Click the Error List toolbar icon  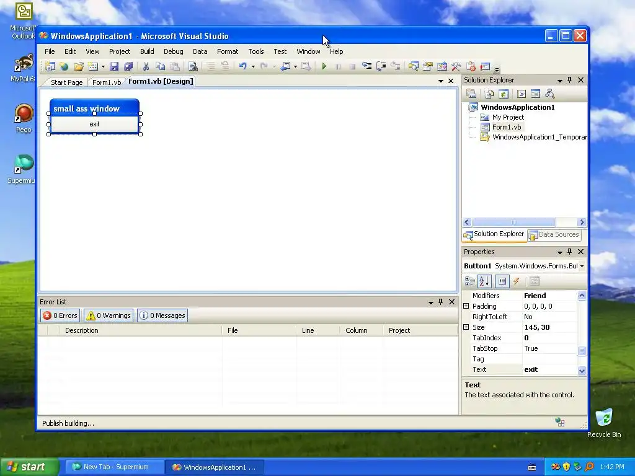click(x=471, y=66)
